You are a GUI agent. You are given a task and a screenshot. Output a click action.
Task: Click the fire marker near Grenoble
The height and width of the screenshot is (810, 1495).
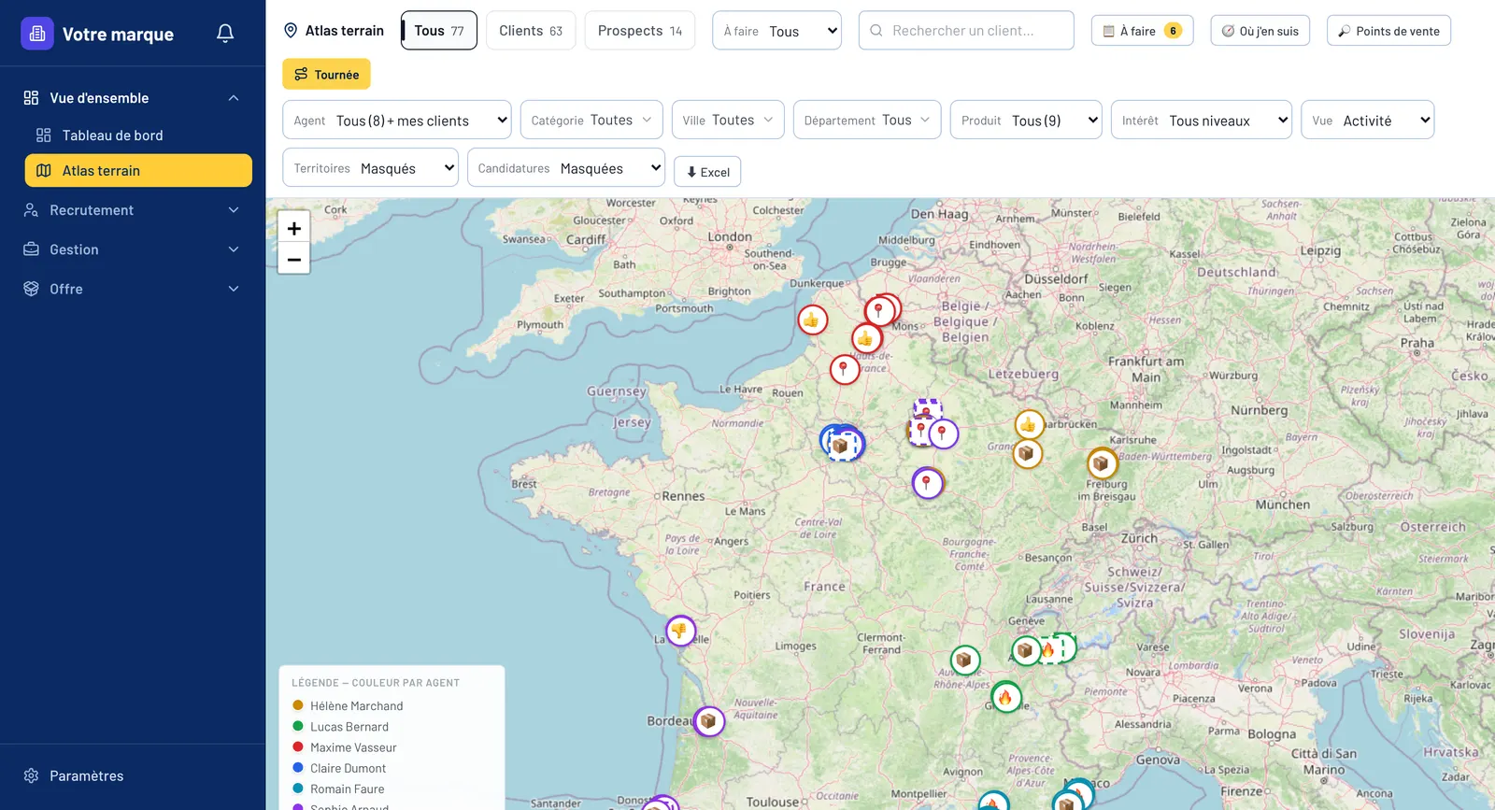tap(1005, 697)
